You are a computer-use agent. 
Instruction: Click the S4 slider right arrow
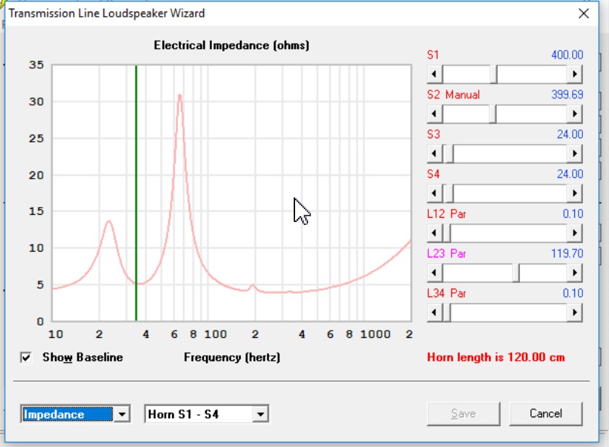(575, 193)
